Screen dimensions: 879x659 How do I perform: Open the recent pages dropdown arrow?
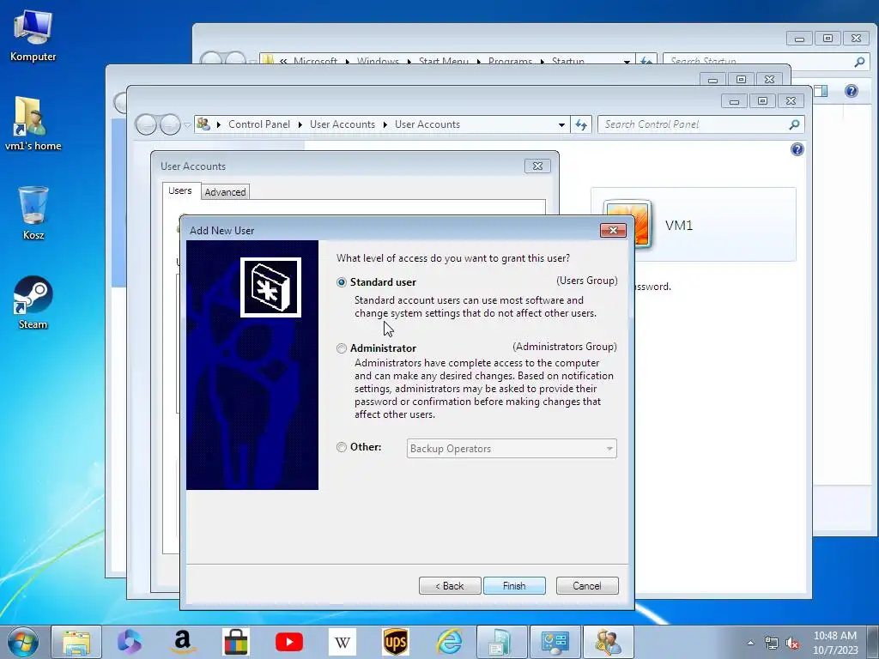187,125
